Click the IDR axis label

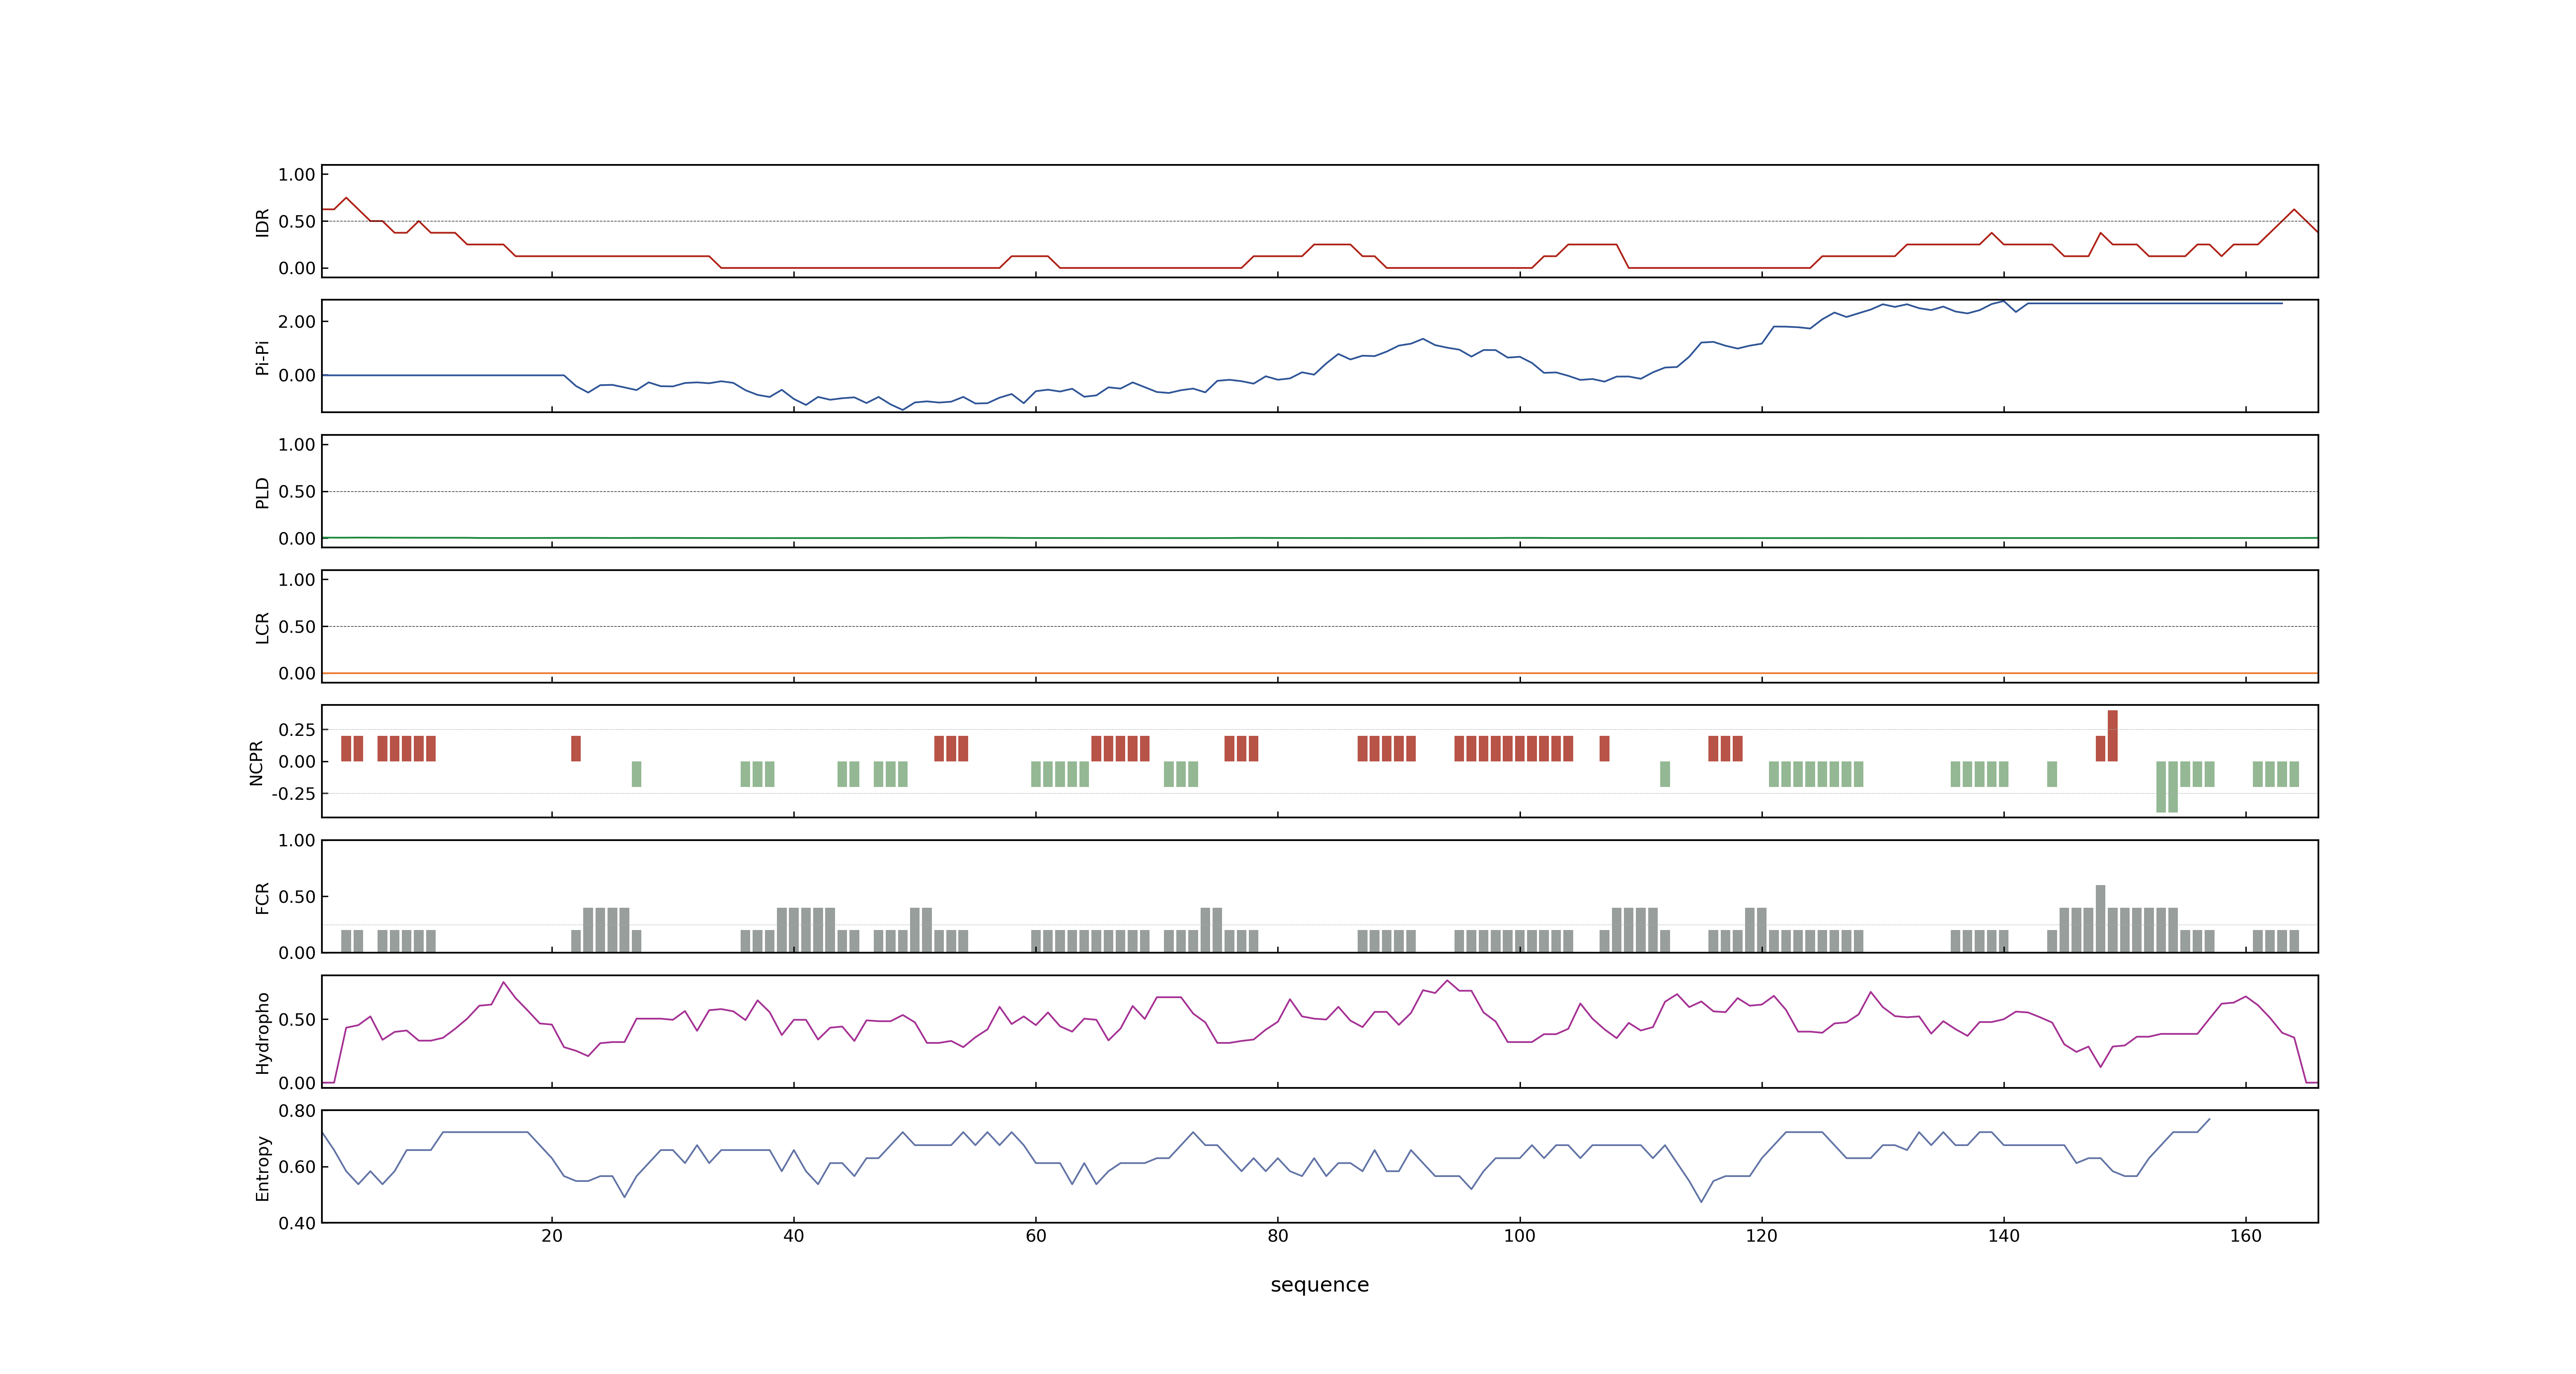coord(262,222)
